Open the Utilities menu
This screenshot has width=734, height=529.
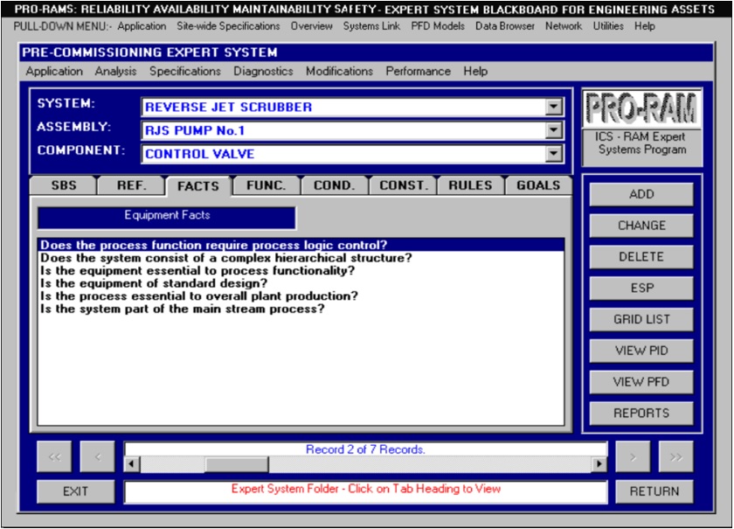point(608,26)
